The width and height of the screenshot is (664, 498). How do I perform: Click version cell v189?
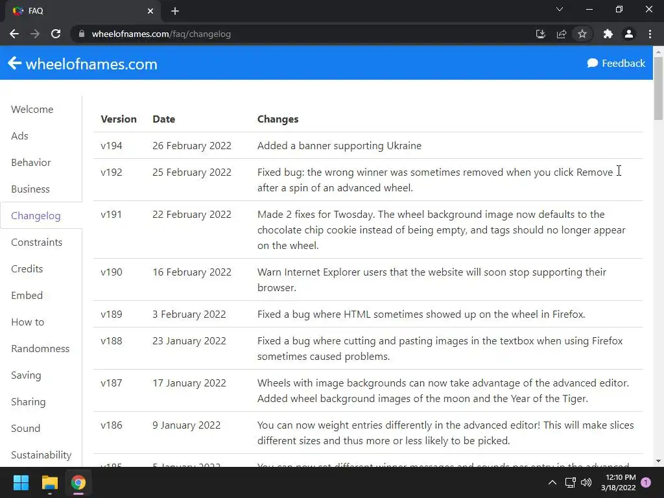(x=112, y=314)
